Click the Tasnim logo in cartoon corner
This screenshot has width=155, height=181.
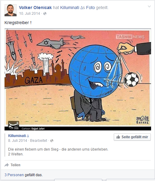[14, 125]
